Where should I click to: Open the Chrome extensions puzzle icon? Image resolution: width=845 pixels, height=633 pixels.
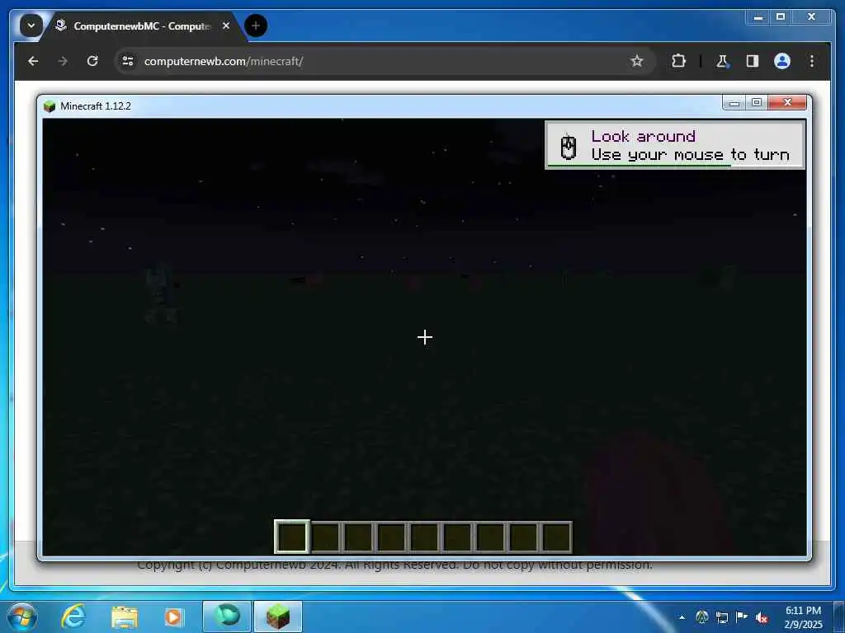[678, 61]
